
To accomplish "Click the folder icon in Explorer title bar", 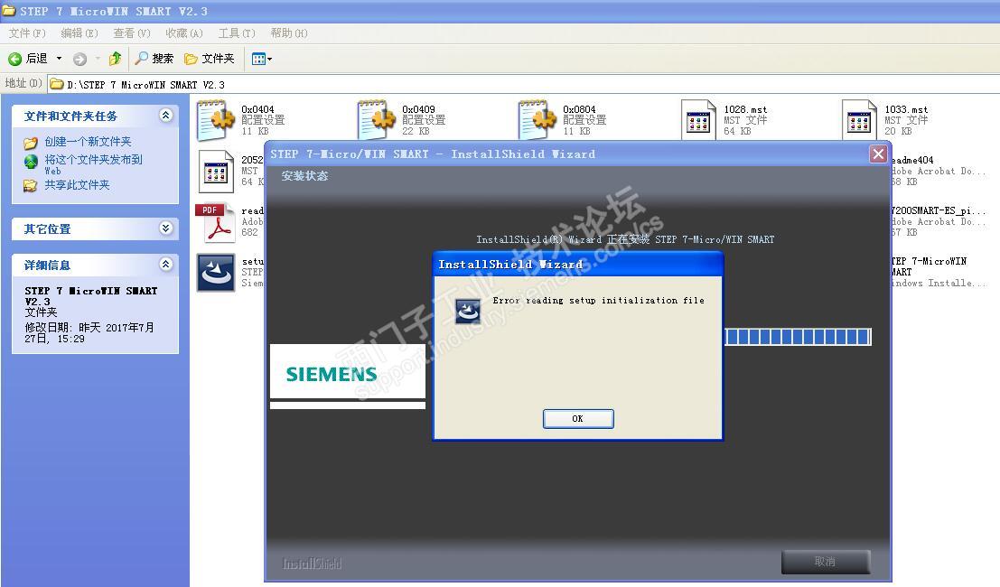I will pos(8,11).
